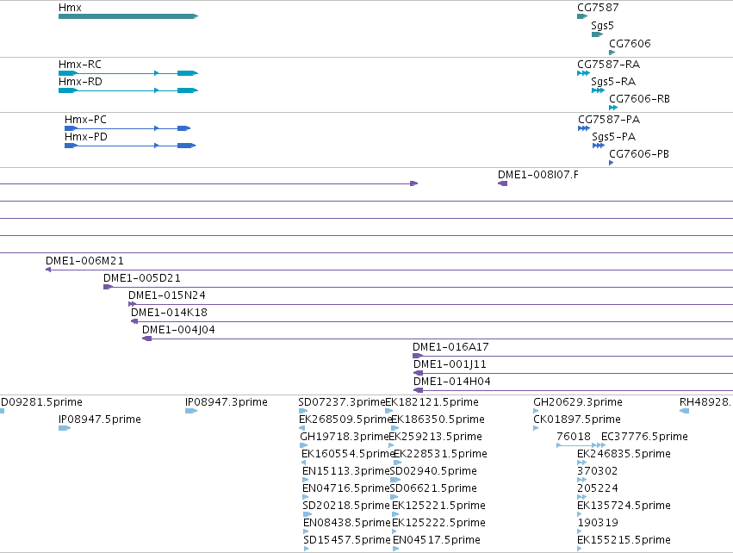Click the EK259213.5prime label
This screenshot has height=553, width=733.
[x=435, y=436]
